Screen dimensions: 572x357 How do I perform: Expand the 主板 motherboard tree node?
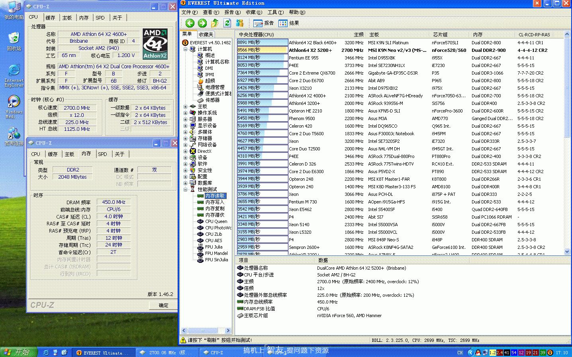[x=186, y=107]
